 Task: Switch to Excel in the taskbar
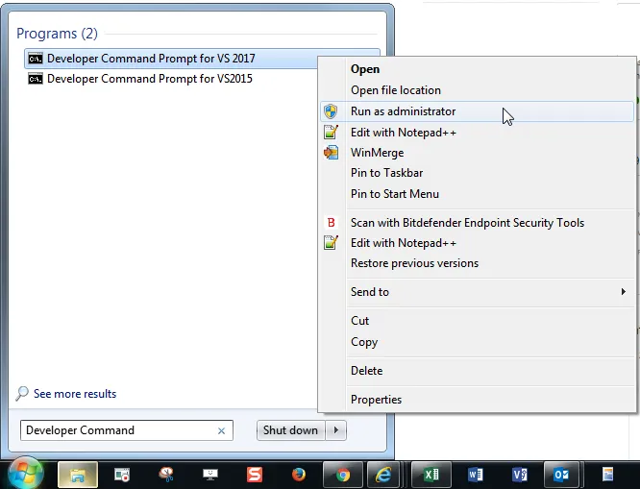click(x=431, y=475)
